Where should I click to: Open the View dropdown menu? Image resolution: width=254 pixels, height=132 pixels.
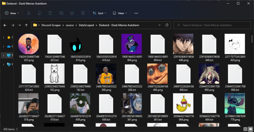(120, 13)
